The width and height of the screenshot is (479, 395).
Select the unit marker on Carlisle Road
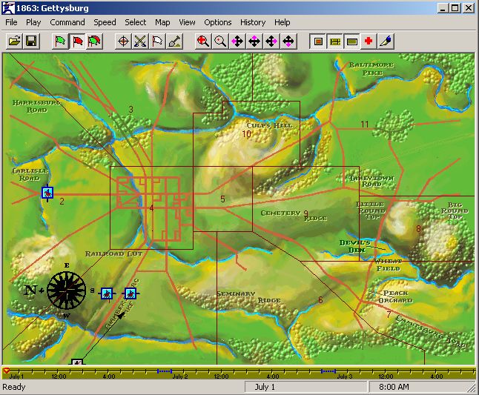[47, 193]
